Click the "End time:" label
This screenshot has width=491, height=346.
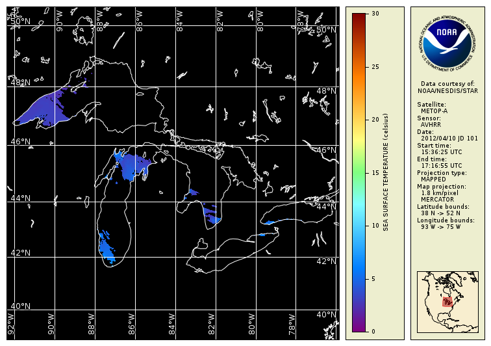[x=432, y=159]
